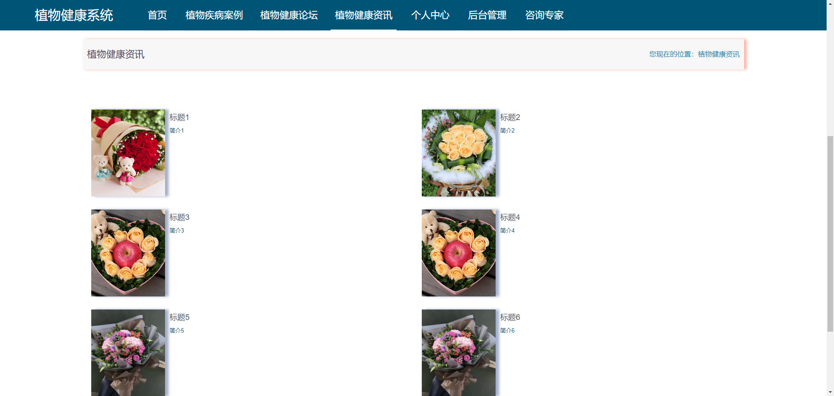
Task: Open the red rose bouquet thumbnail
Action: [x=128, y=153]
